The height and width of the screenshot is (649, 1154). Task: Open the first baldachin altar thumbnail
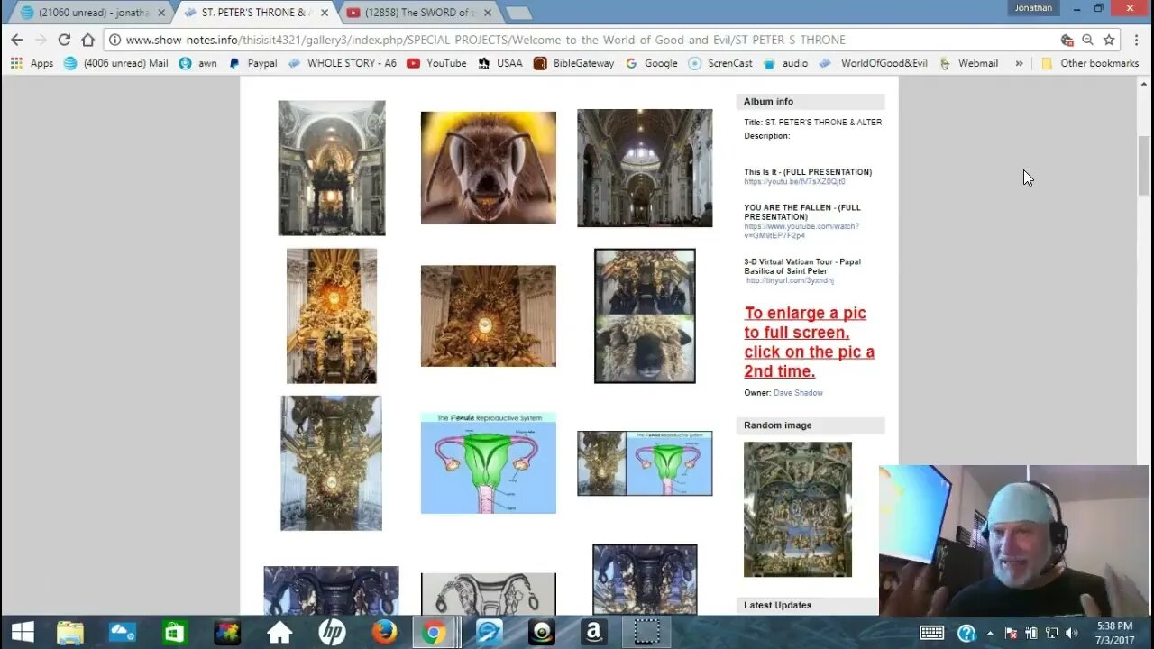click(332, 169)
